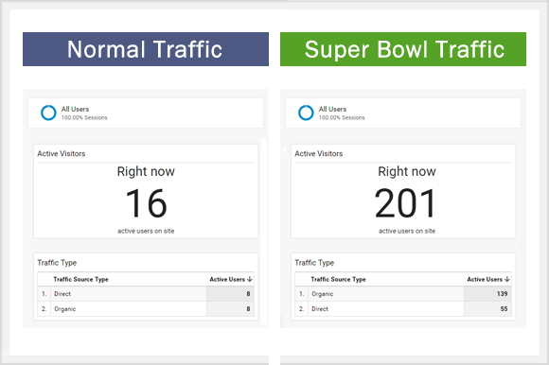Sort by Active Users arrow in Normal Traffic table

click(x=249, y=279)
